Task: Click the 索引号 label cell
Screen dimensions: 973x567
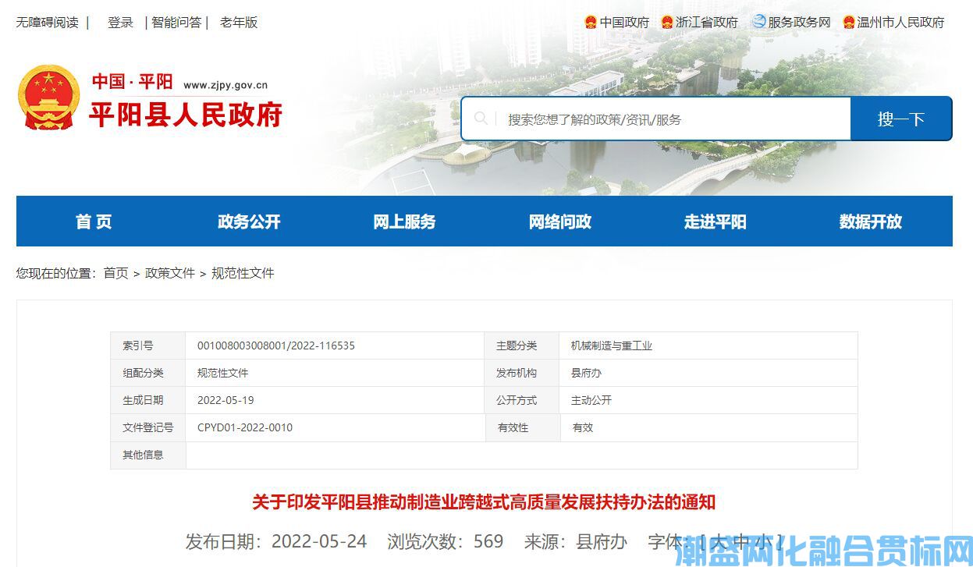Action: point(148,346)
